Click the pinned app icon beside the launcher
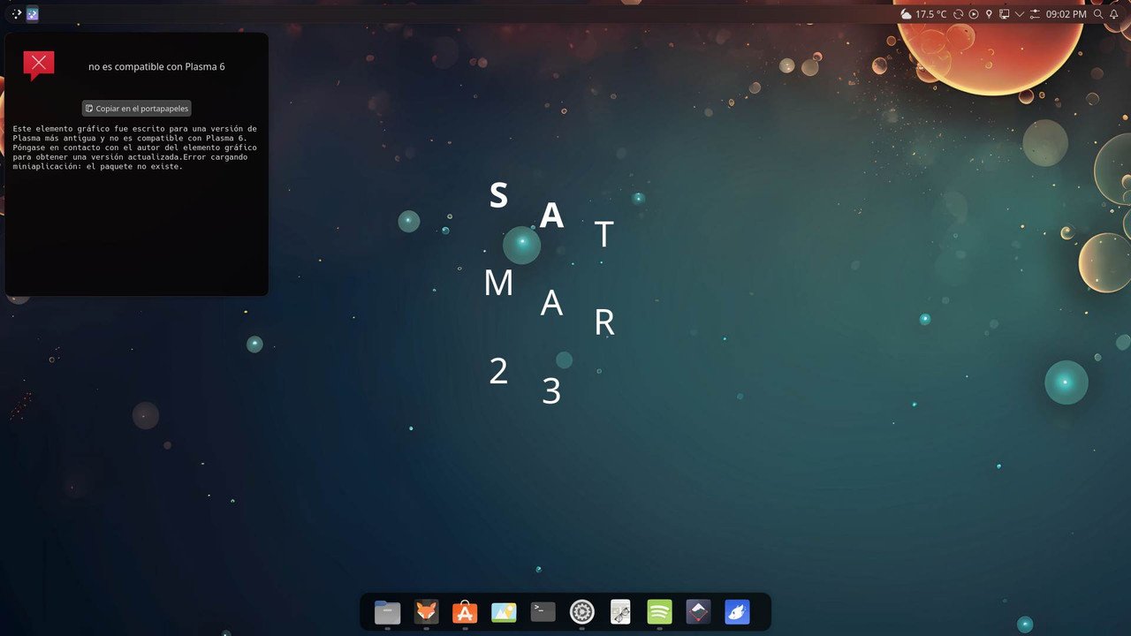 click(x=33, y=14)
